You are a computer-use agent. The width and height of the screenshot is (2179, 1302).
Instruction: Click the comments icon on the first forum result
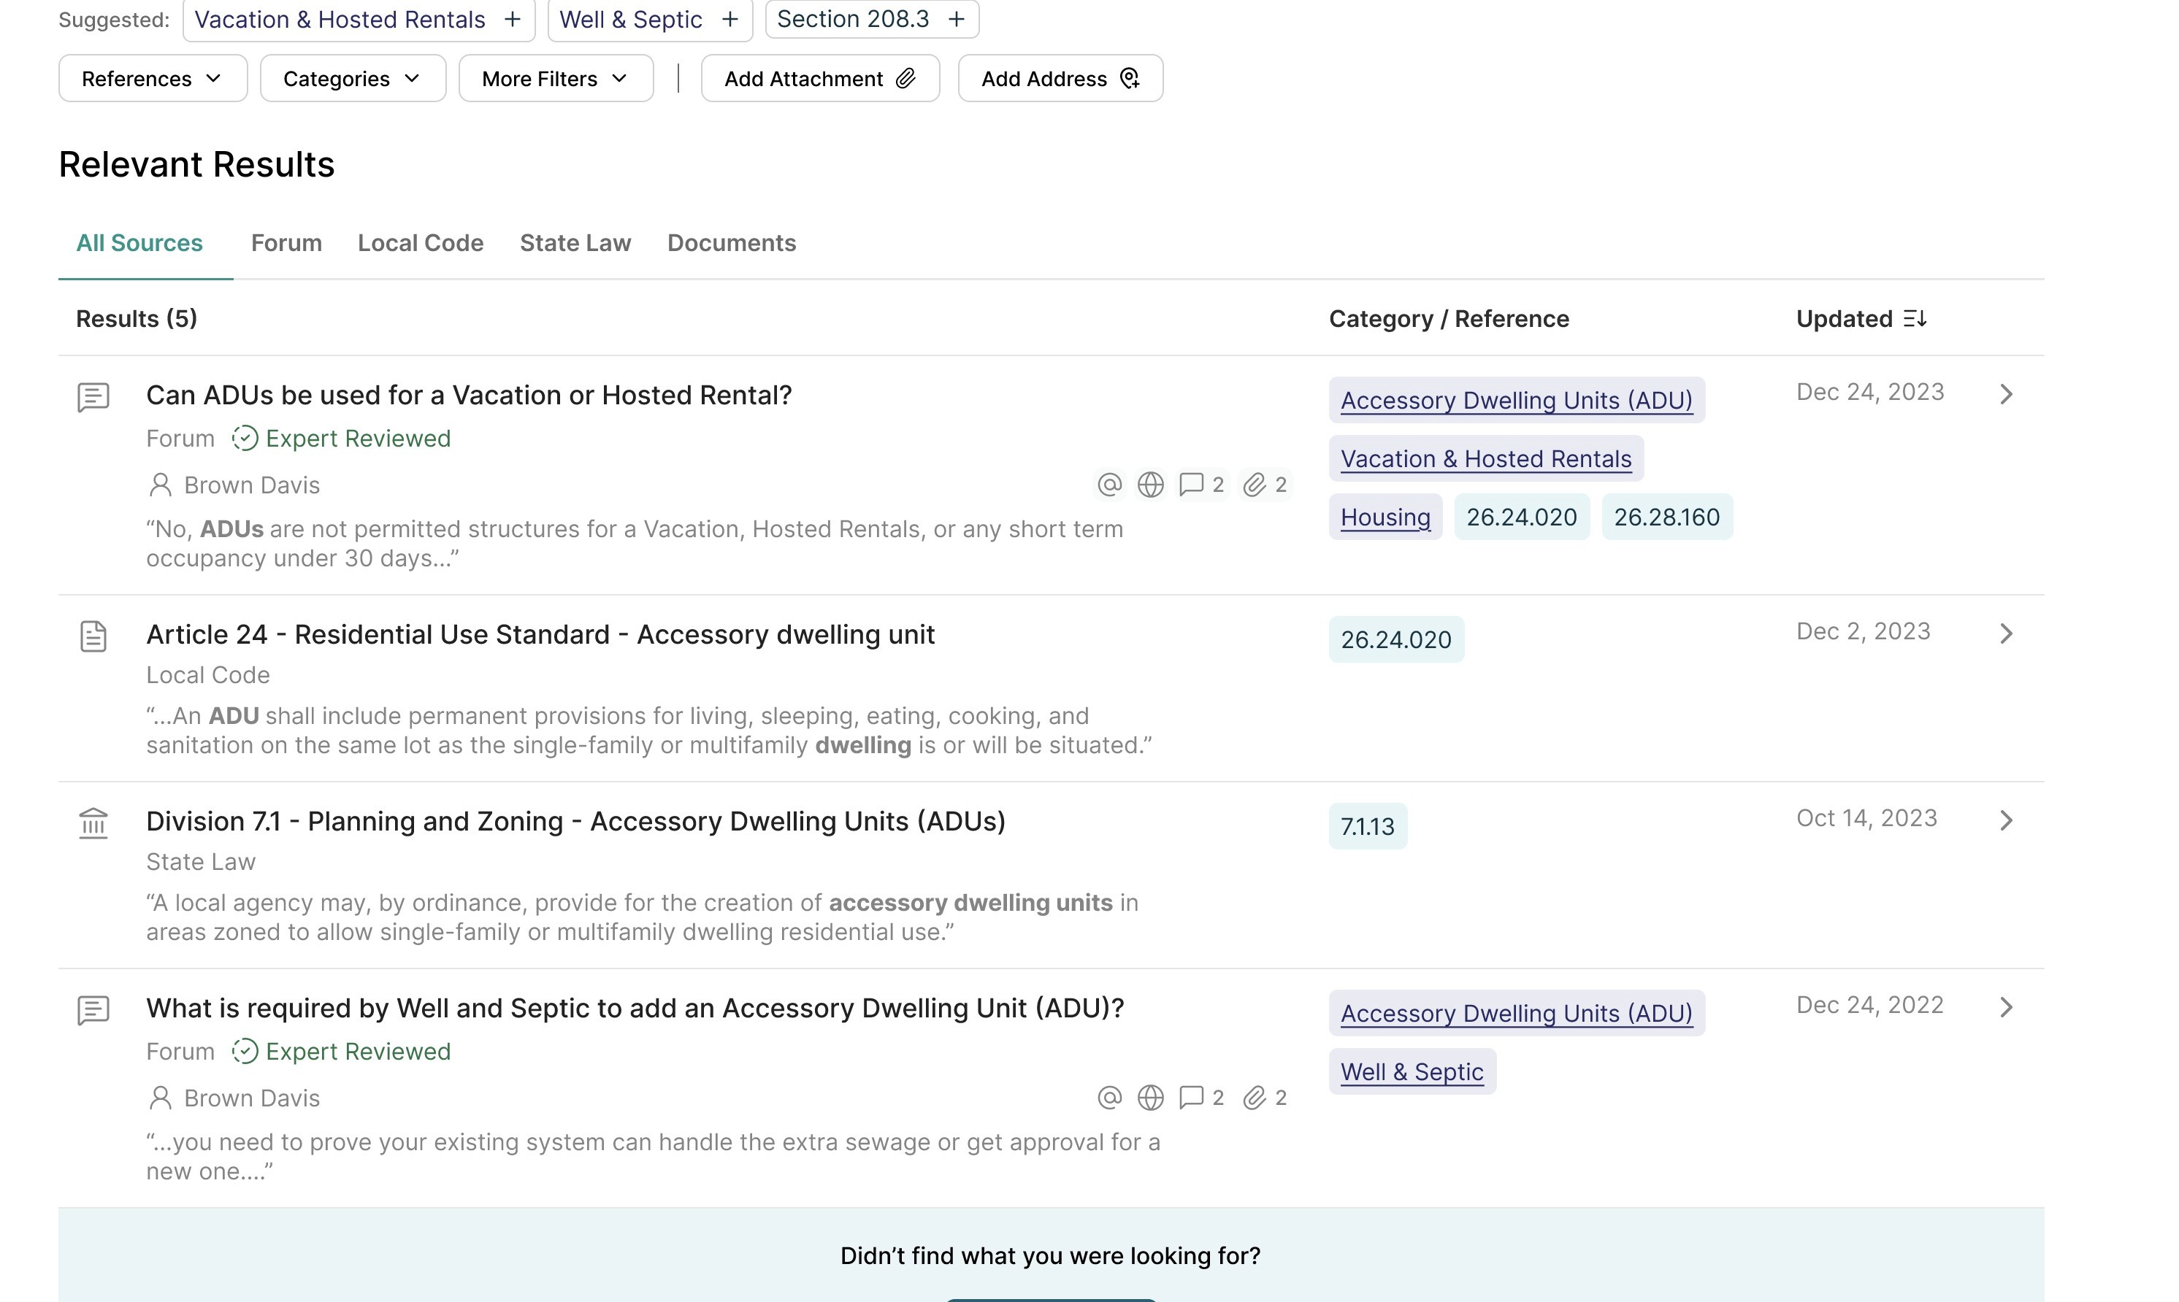pyautogui.click(x=1191, y=485)
